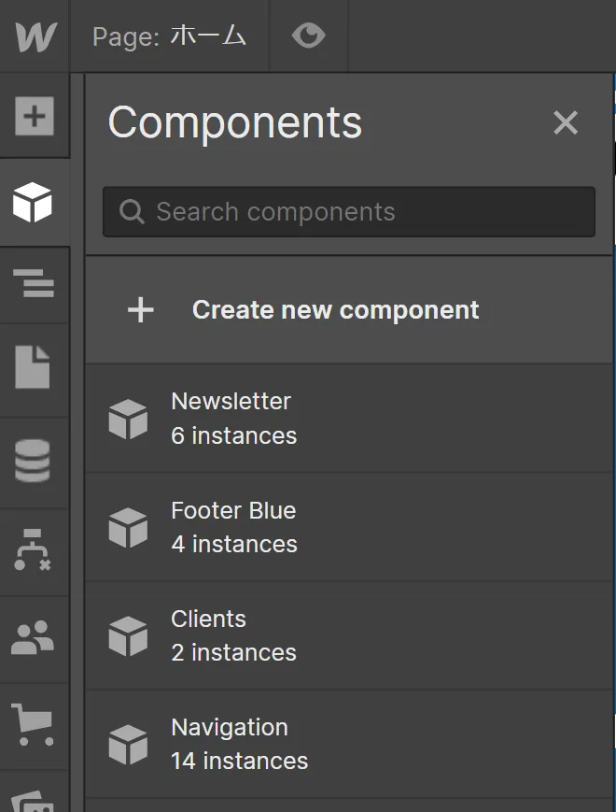Open the Pages panel icon
Image resolution: width=616 pixels, height=812 pixels.
(35, 366)
